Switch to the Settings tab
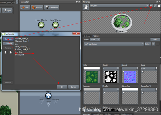Image resolution: width=161 pixels, height=115 pixels. coord(87,36)
